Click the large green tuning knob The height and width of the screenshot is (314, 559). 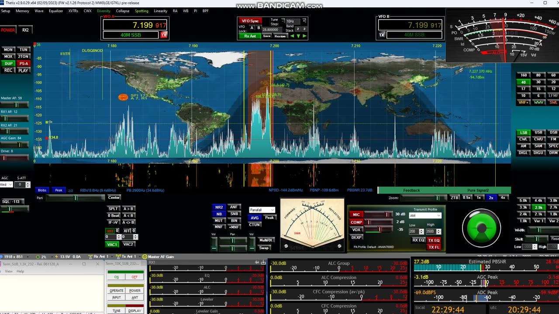coord(481,228)
